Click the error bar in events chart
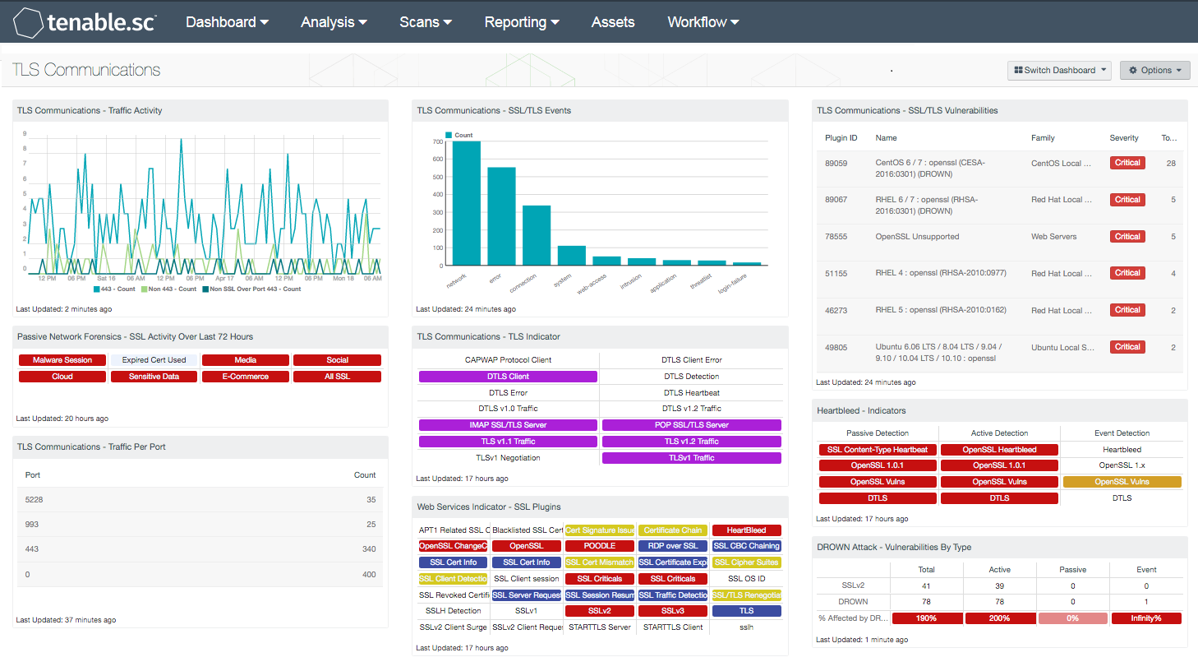 (x=501, y=216)
